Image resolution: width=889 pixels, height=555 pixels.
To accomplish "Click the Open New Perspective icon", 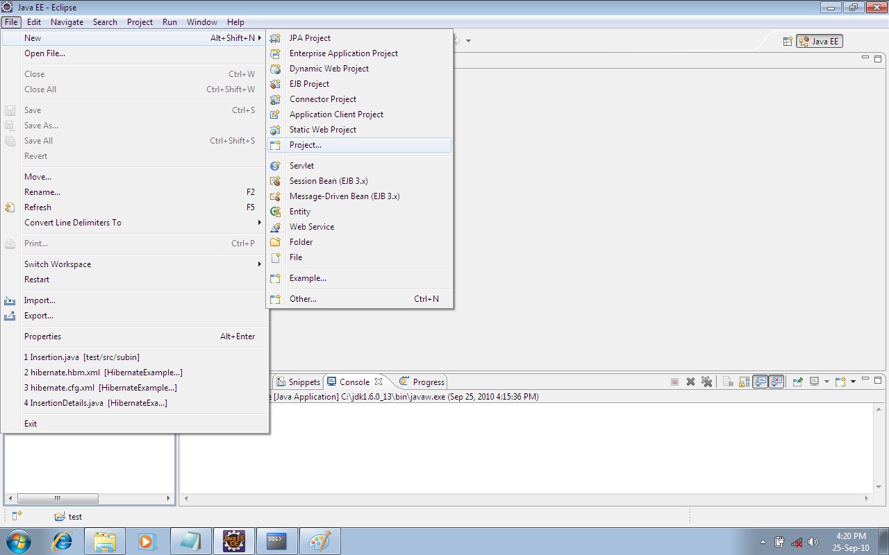I will click(787, 41).
